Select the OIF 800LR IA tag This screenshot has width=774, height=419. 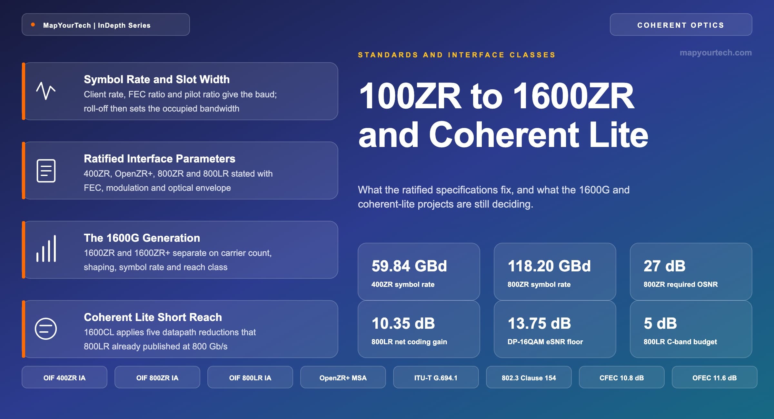[250, 377]
